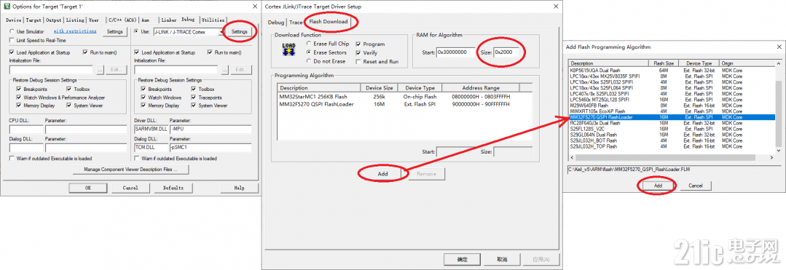Switch to the Asm tab
The height and width of the screenshot is (270, 786).
[x=146, y=20]
